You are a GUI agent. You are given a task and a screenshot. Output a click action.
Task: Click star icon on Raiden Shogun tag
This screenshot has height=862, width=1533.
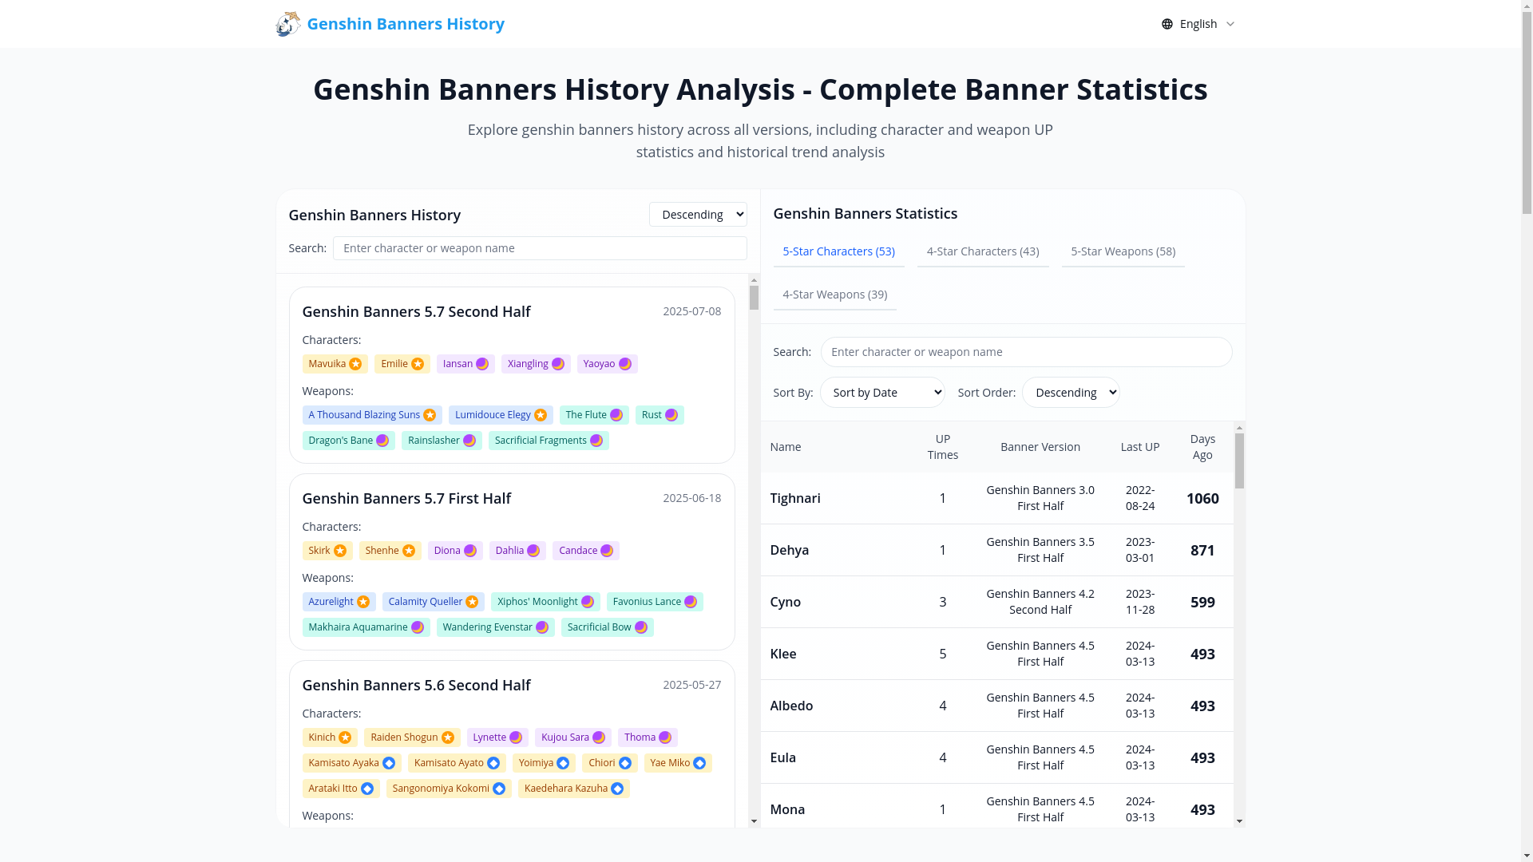point(448,737)
